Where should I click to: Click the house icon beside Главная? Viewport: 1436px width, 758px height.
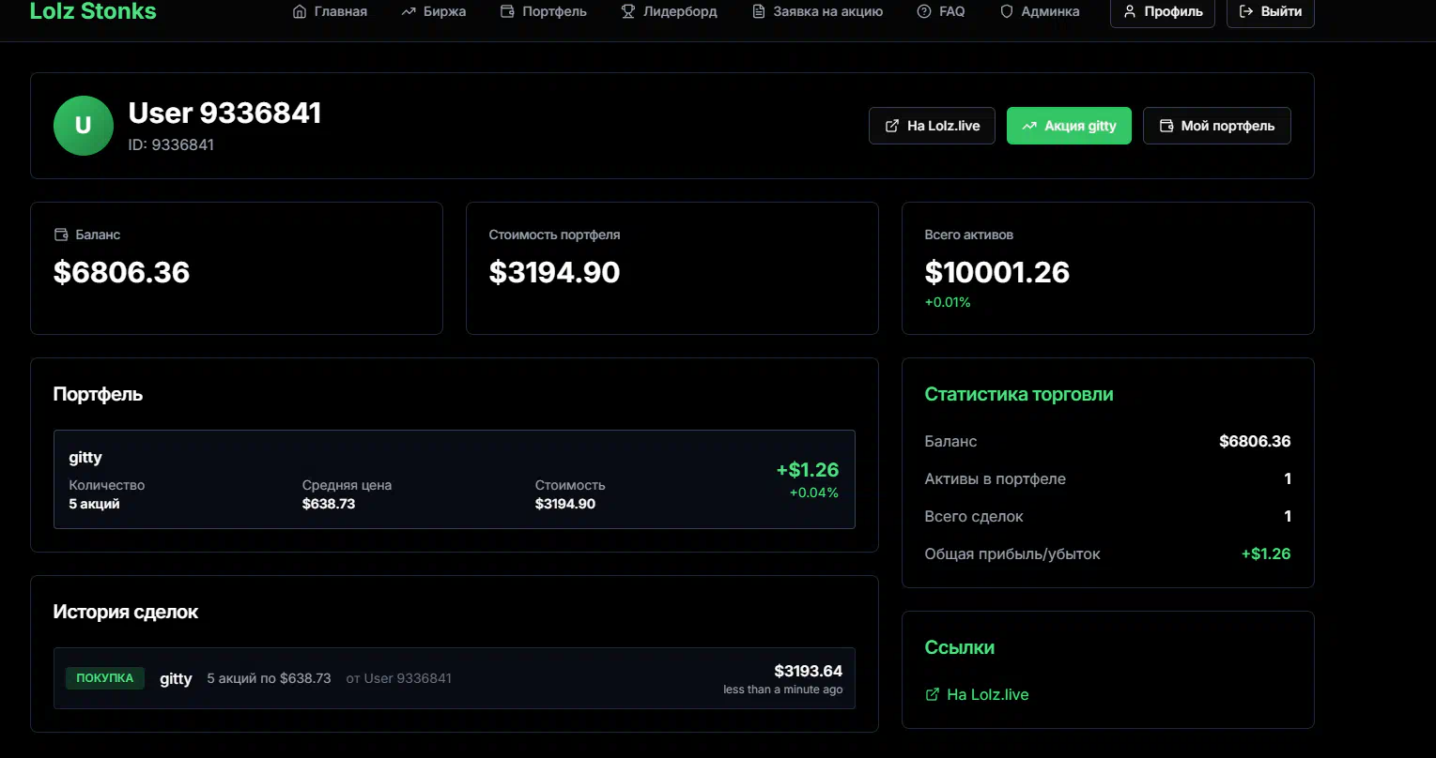[x=300, y=12]
